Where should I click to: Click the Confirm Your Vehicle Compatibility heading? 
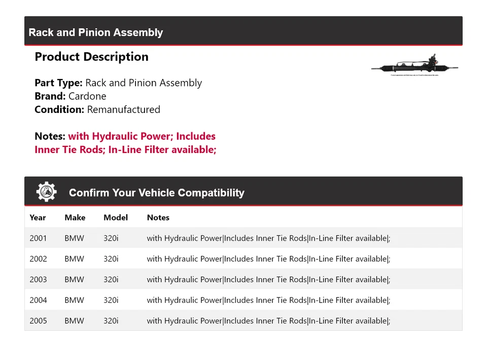pos(156,193)
